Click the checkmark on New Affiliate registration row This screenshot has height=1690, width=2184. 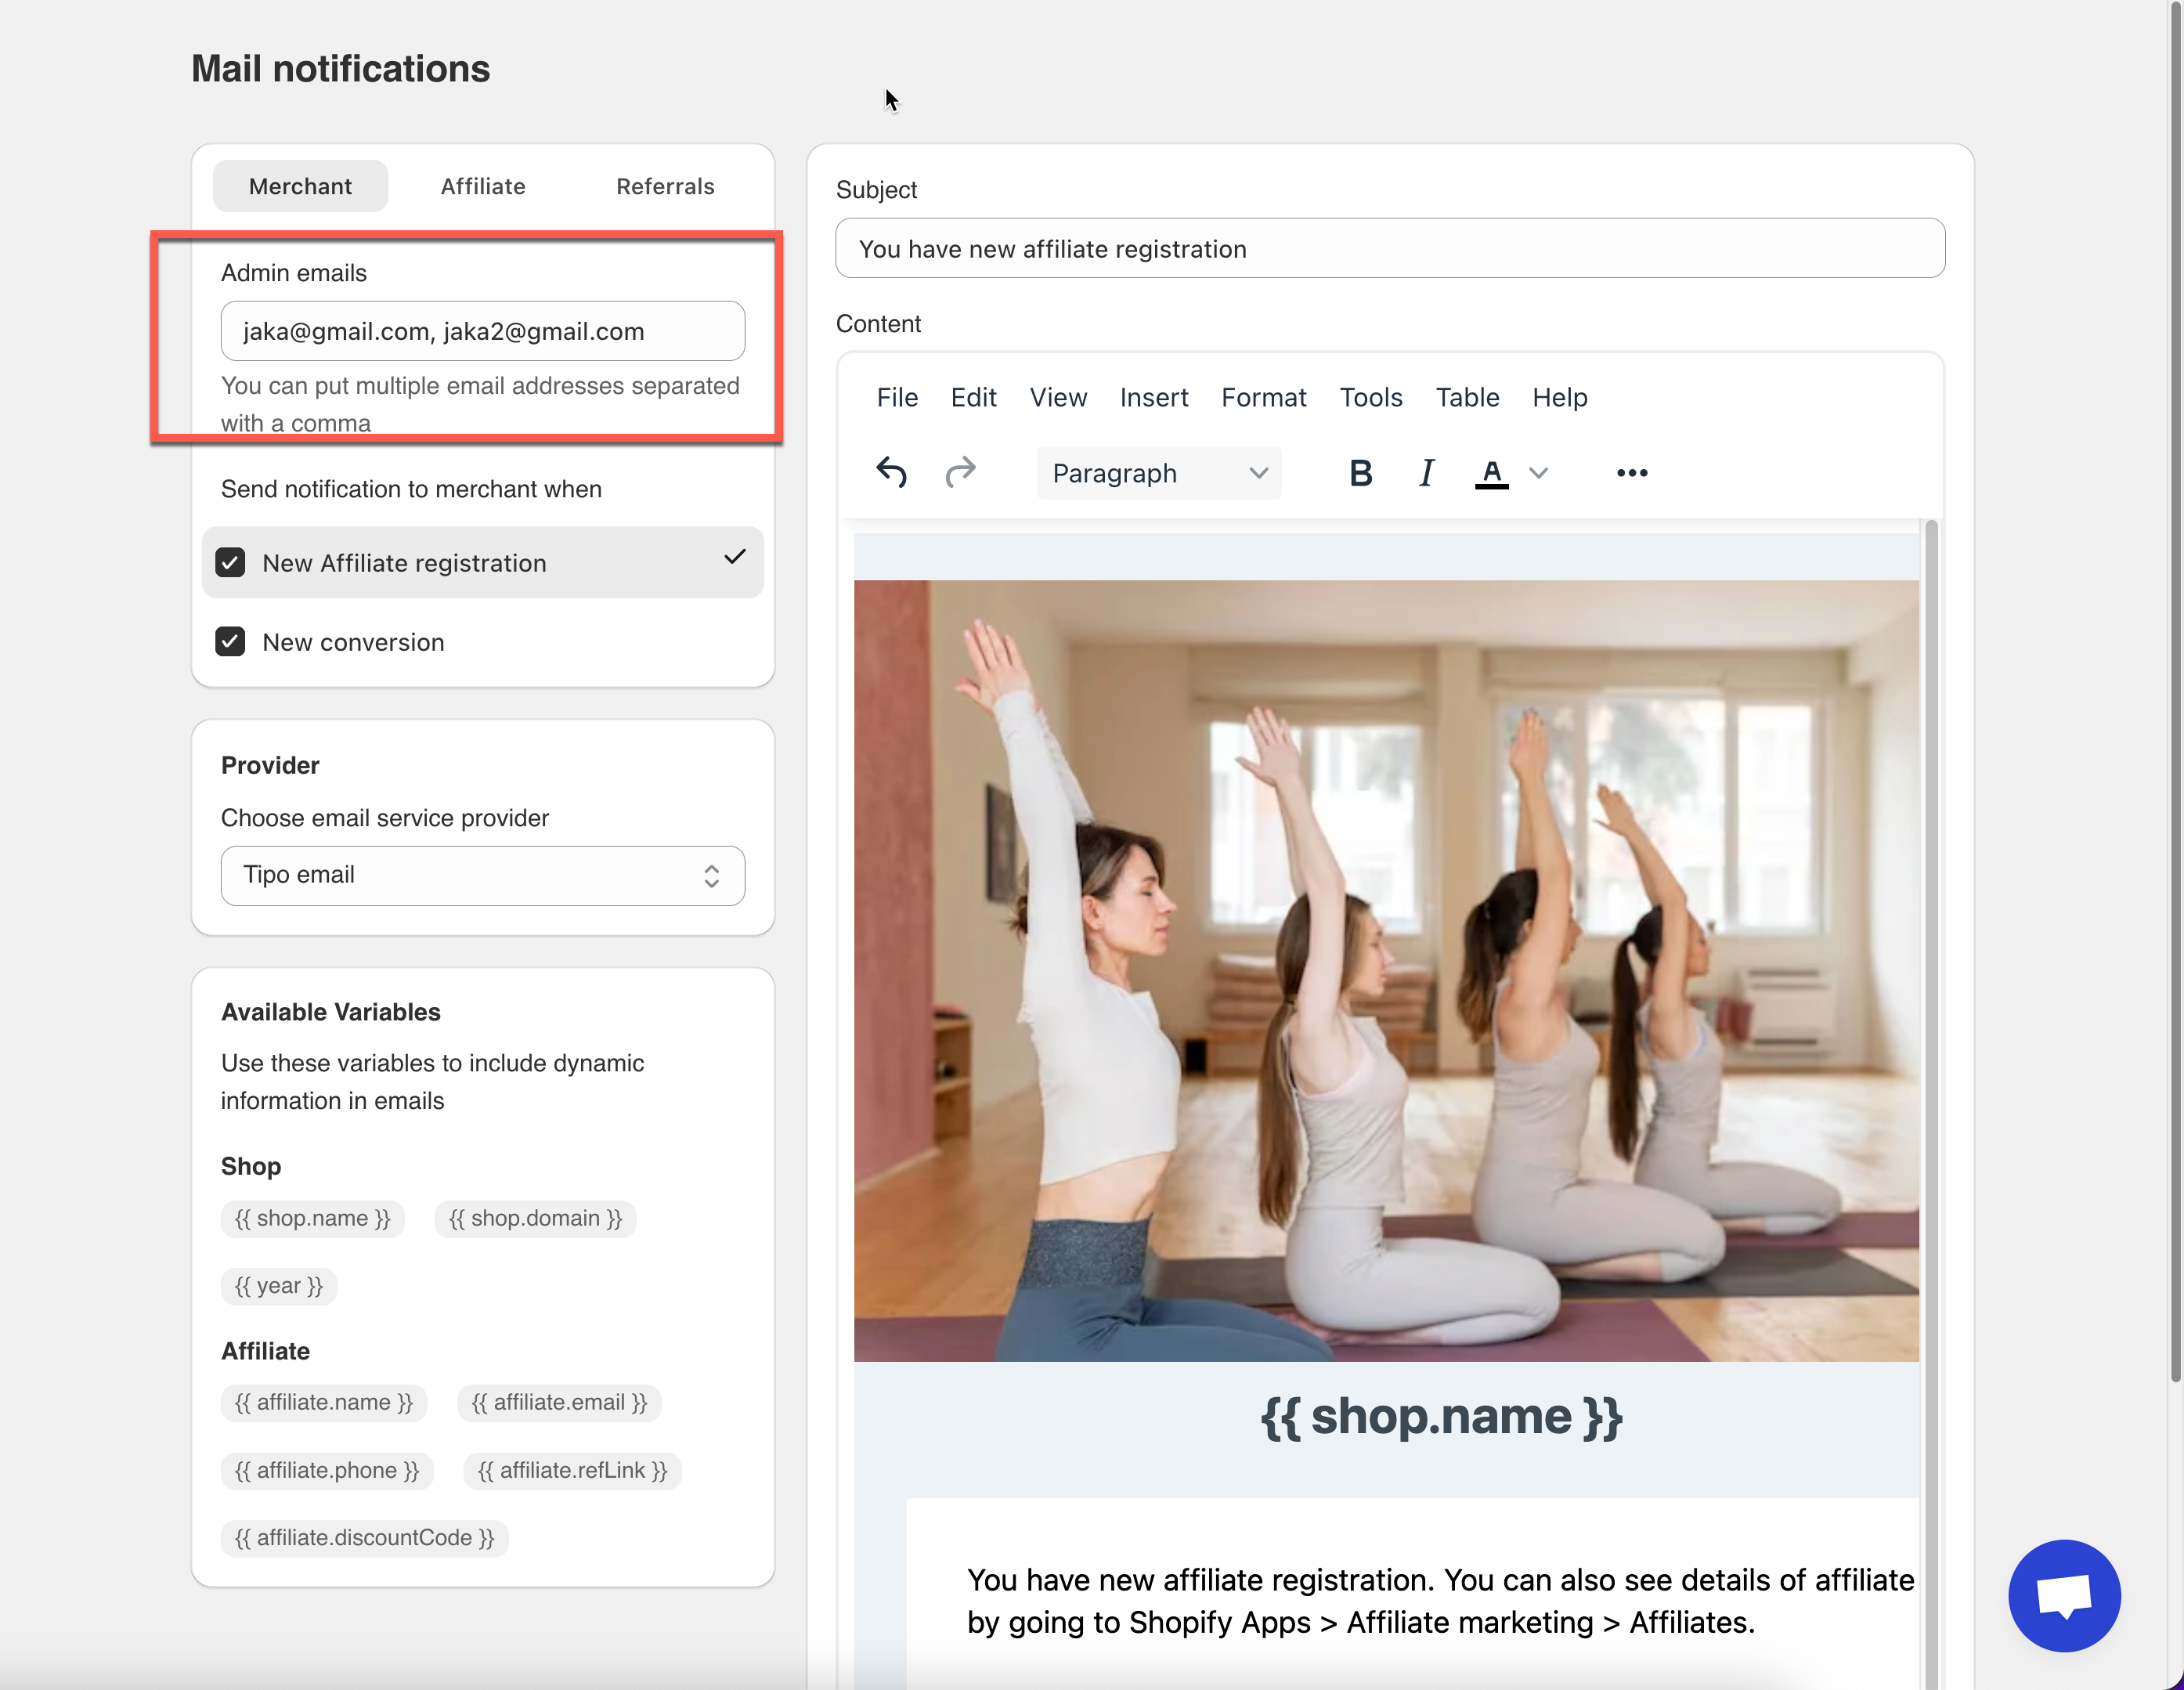pos(734,557)
